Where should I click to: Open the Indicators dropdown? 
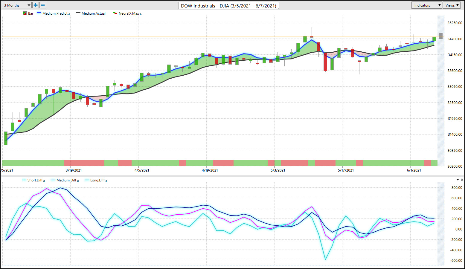[x=427, y=5]
